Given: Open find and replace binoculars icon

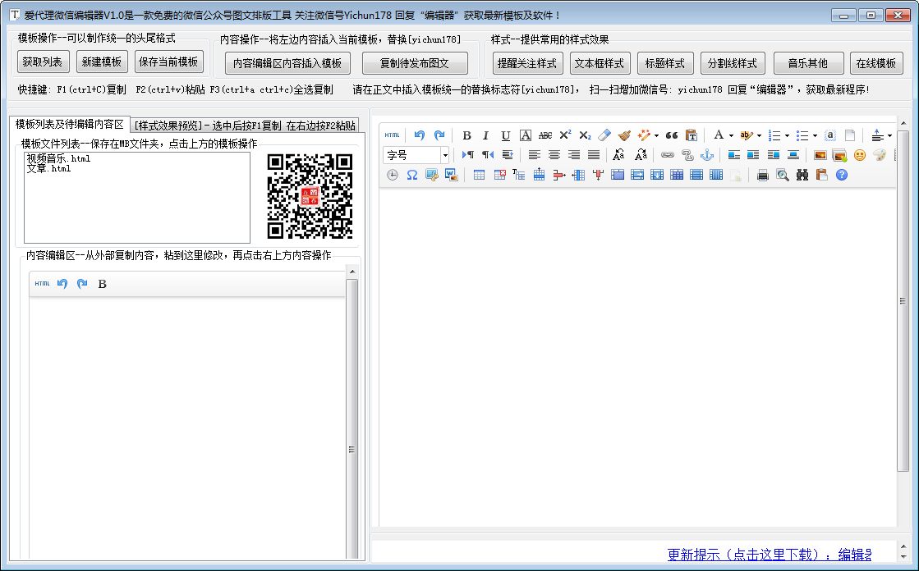Looking at the screenshot, I should coord(802,175).
